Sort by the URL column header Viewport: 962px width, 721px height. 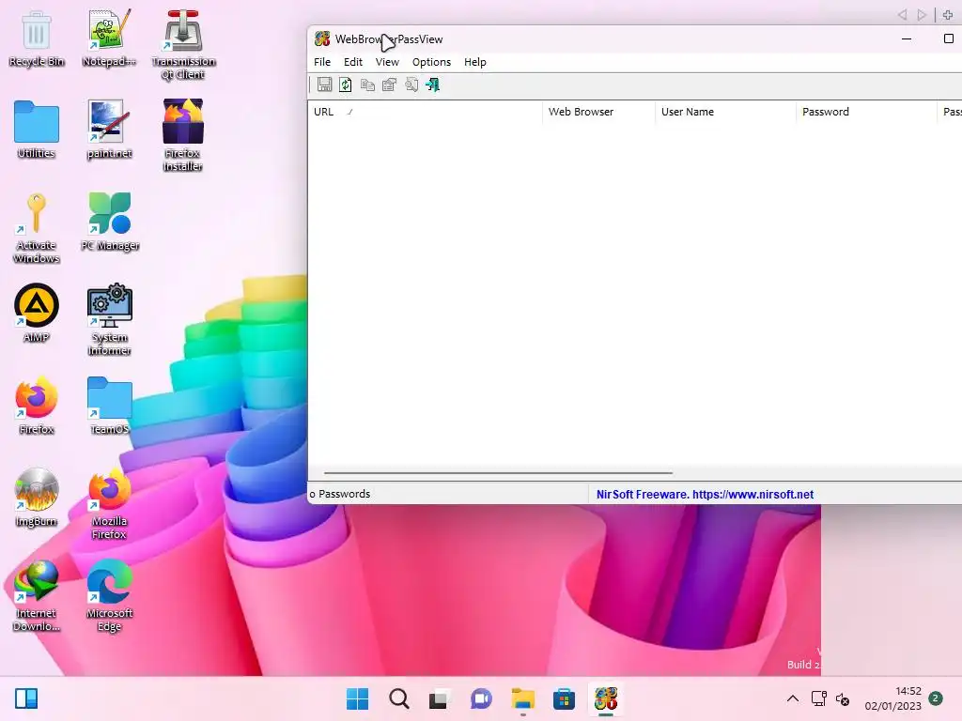click(426, 112)
